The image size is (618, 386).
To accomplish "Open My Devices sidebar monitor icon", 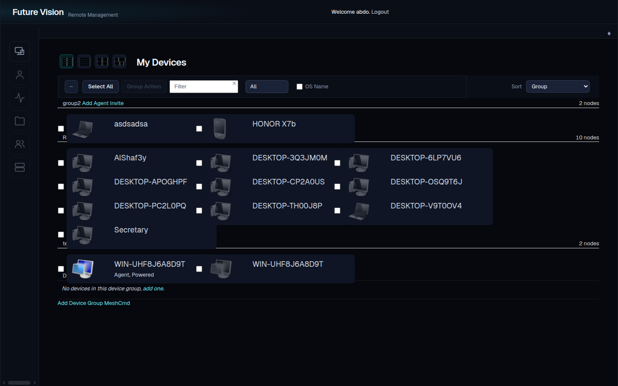I will pos(20,51).
